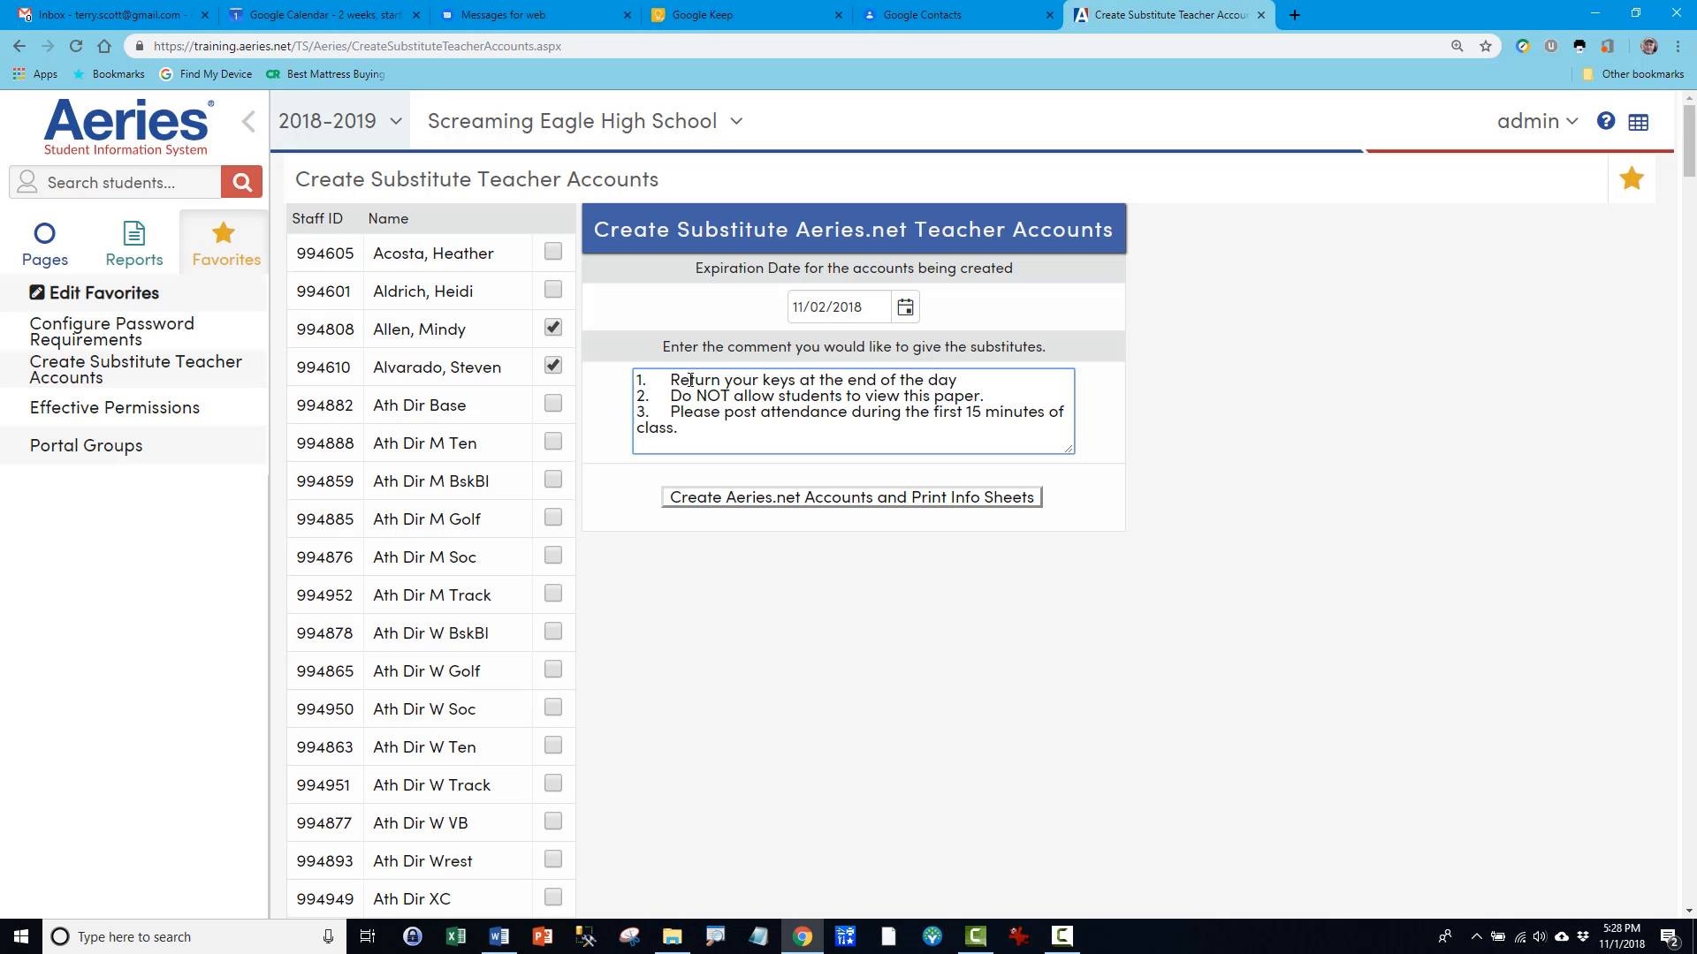Click Create Aeries.net Accounts and Print button

click(x=851, y=497)
